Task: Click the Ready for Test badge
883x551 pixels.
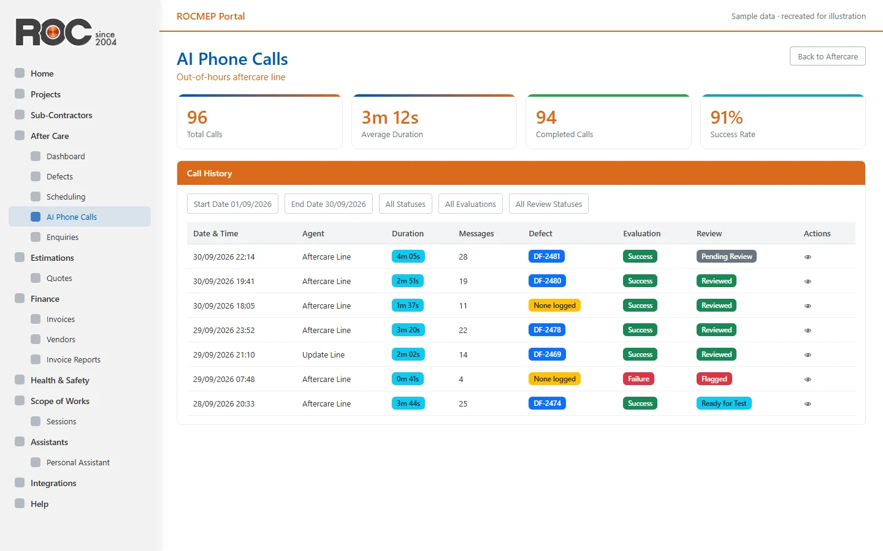Action: 724,403
